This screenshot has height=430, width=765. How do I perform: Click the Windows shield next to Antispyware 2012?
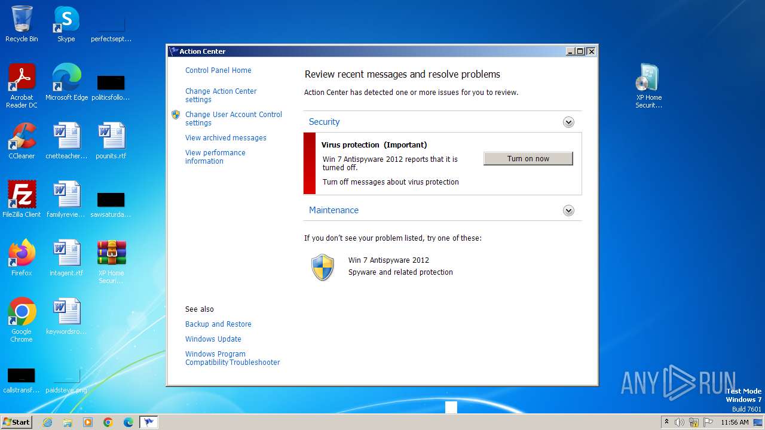point(323,267)
